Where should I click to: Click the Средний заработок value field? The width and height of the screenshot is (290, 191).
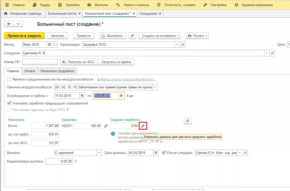pos(124,126)
